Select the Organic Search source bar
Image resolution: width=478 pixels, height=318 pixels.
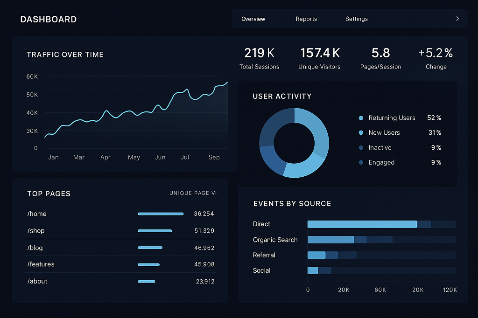[330, 240]
